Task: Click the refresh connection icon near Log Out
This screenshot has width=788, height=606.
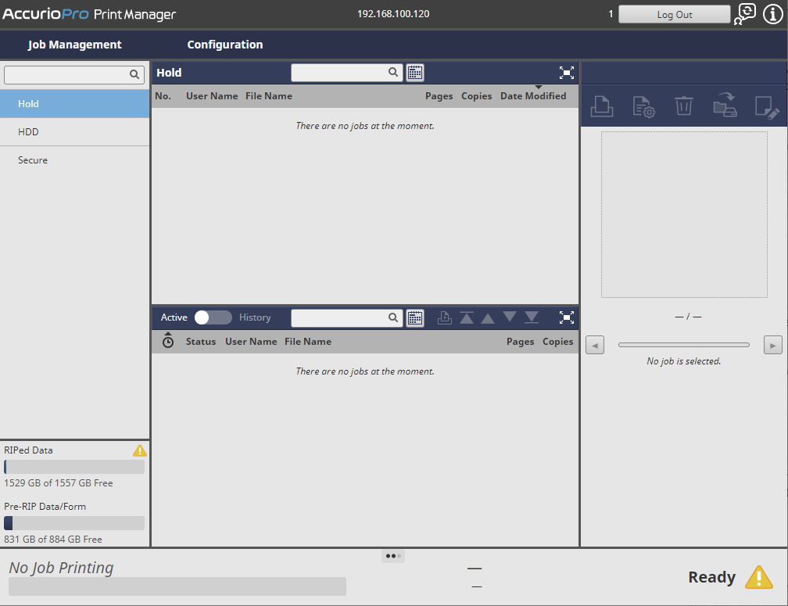Action: 745,14
